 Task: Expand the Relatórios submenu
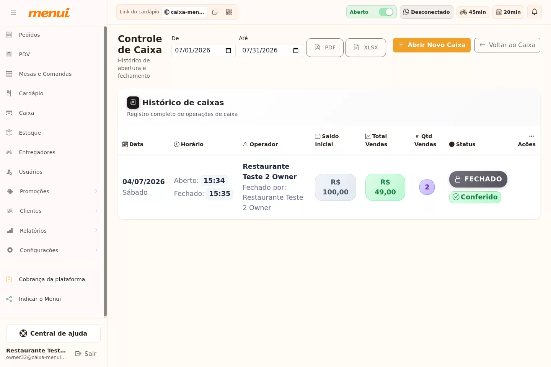(96, 230)
